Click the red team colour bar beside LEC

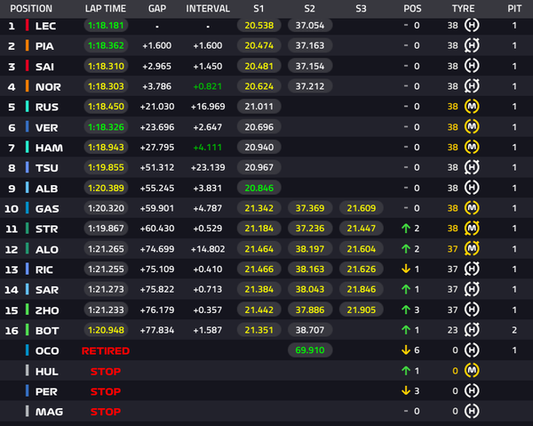pos(28,26)
